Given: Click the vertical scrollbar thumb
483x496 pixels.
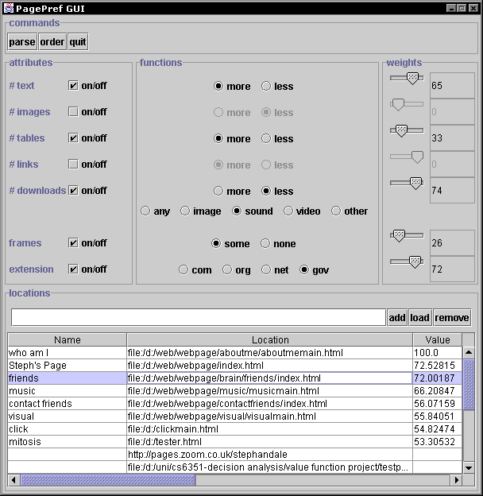Looking at the screenshot, I should 469,385.
